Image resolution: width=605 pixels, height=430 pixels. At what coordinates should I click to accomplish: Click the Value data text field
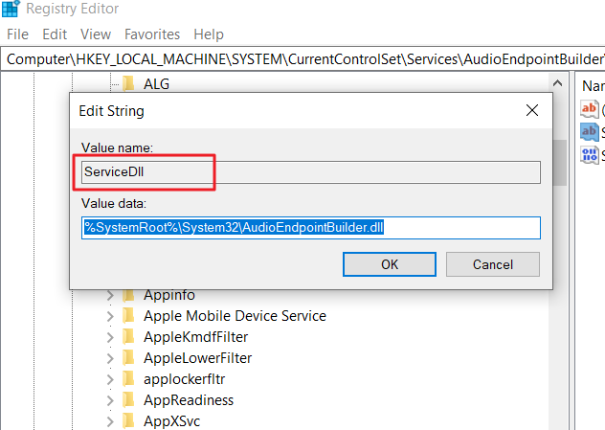point(311,228)
